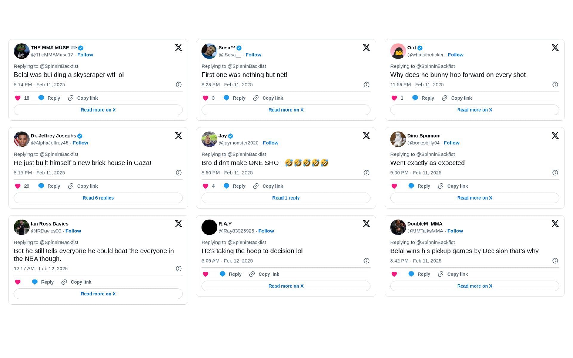Click Copy link on Ord's tweet
The image size is (573, 358).
click(x=457, y=98)
